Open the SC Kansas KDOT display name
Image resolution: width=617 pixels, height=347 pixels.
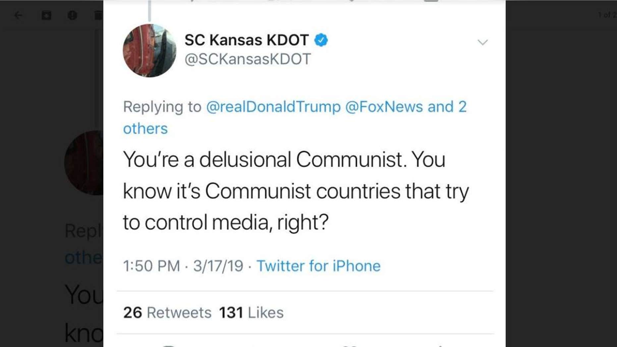[247, 40]
